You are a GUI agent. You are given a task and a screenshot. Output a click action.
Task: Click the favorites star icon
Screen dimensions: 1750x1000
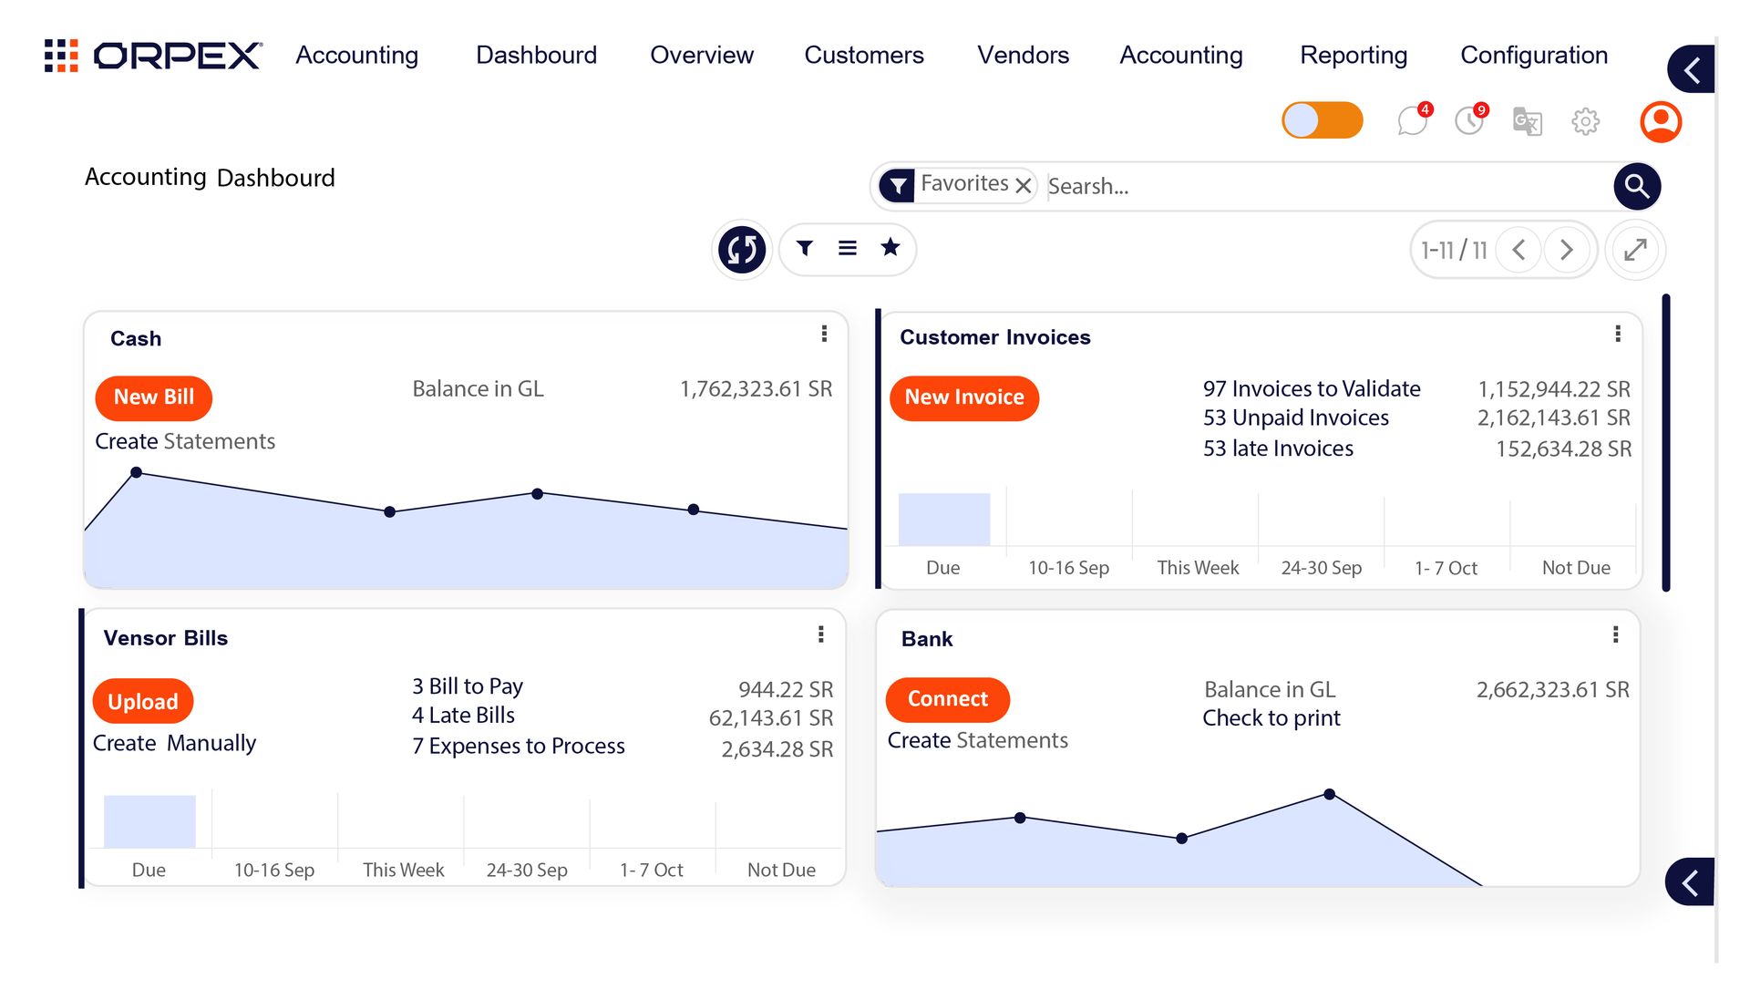tap(890, 247)
